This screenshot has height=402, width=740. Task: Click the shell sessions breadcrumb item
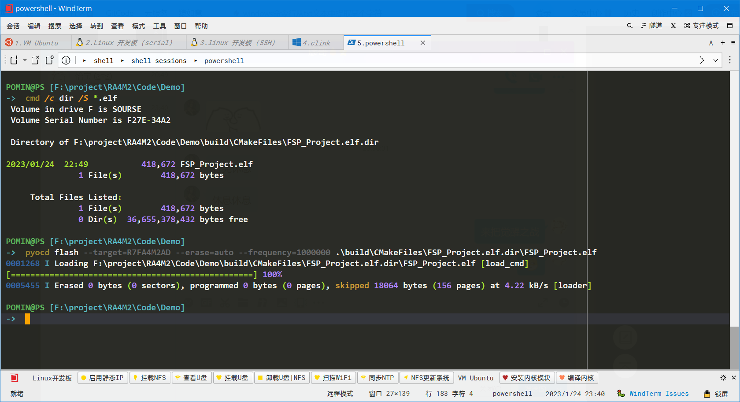click(159, 61)
